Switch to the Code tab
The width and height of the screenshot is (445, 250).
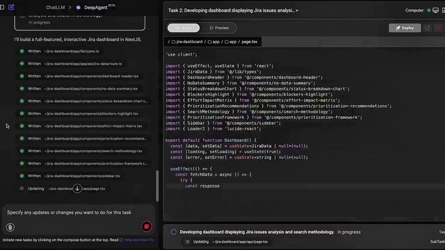(x=184, y=28)
